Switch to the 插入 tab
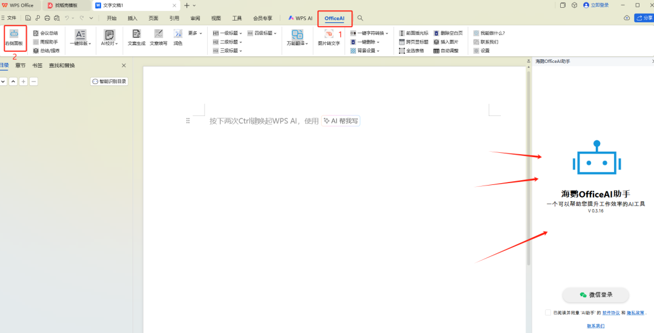The image size is (654, 333). (x=132, y=18)
